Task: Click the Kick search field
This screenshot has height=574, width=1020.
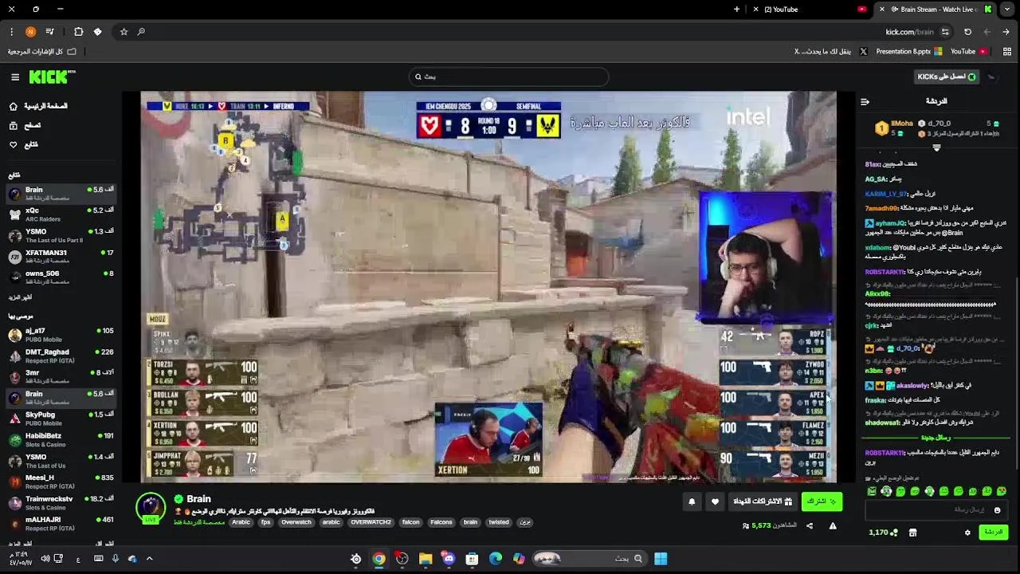Action: point(509,77)
